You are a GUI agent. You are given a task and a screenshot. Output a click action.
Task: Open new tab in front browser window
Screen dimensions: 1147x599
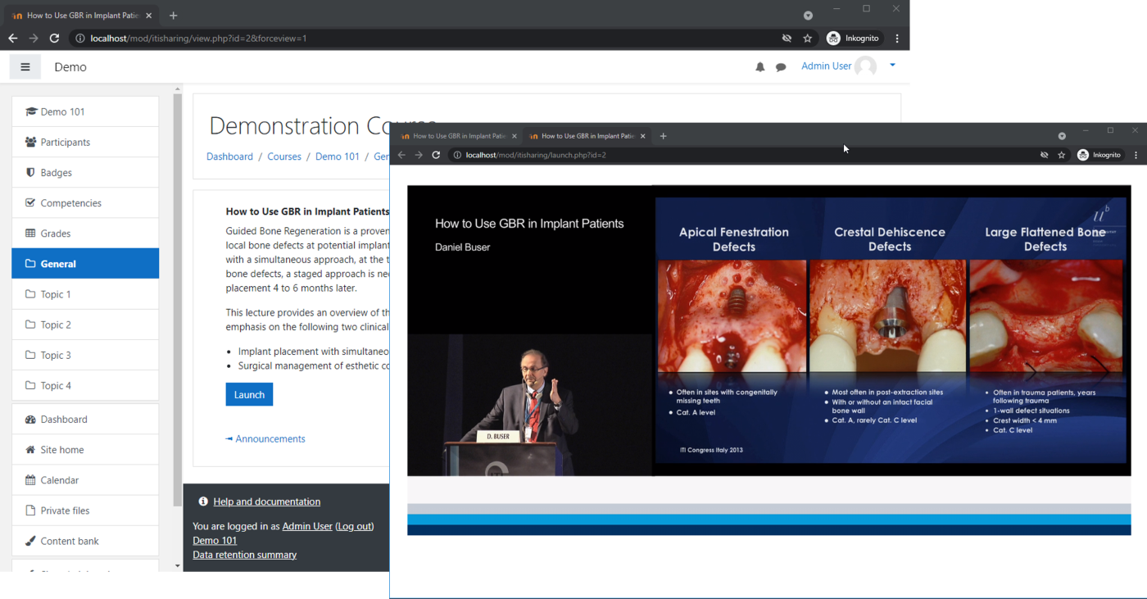click(x=664, y=136)
